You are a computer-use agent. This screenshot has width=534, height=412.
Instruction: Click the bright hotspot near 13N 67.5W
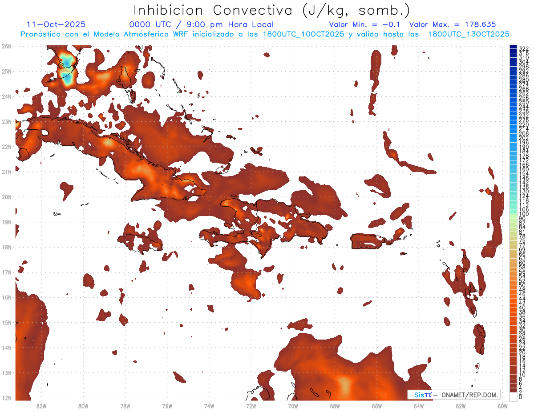click(x=344, y=384)
